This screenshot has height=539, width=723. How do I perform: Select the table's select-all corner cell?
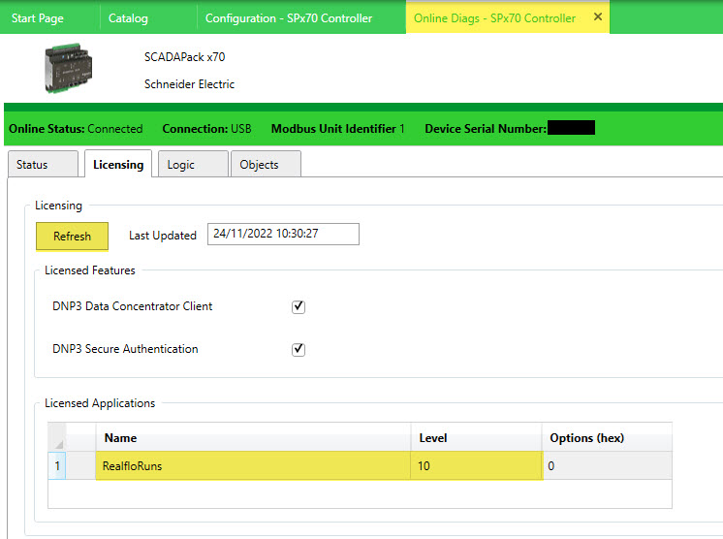pyautogui.click(x=57, y=437)
